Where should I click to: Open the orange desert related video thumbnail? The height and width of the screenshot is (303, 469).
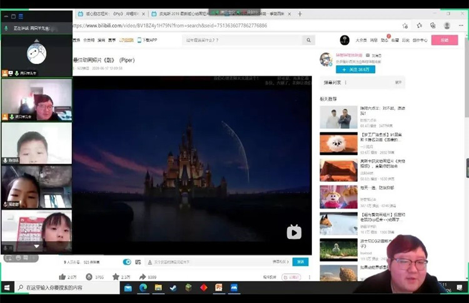coord(338,171)
